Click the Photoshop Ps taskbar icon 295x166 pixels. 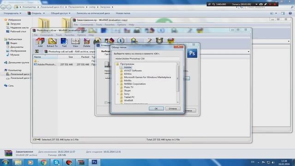[94, 162]
